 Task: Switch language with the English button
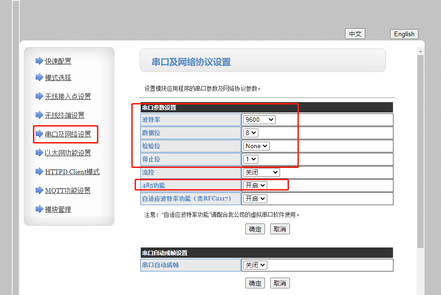(x=404, y=34)
